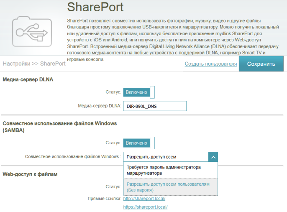Toggle the DLNA media server status switch

tap(139, 92)
